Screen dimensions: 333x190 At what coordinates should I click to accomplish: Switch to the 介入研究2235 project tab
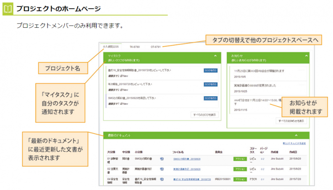(111, 47)
